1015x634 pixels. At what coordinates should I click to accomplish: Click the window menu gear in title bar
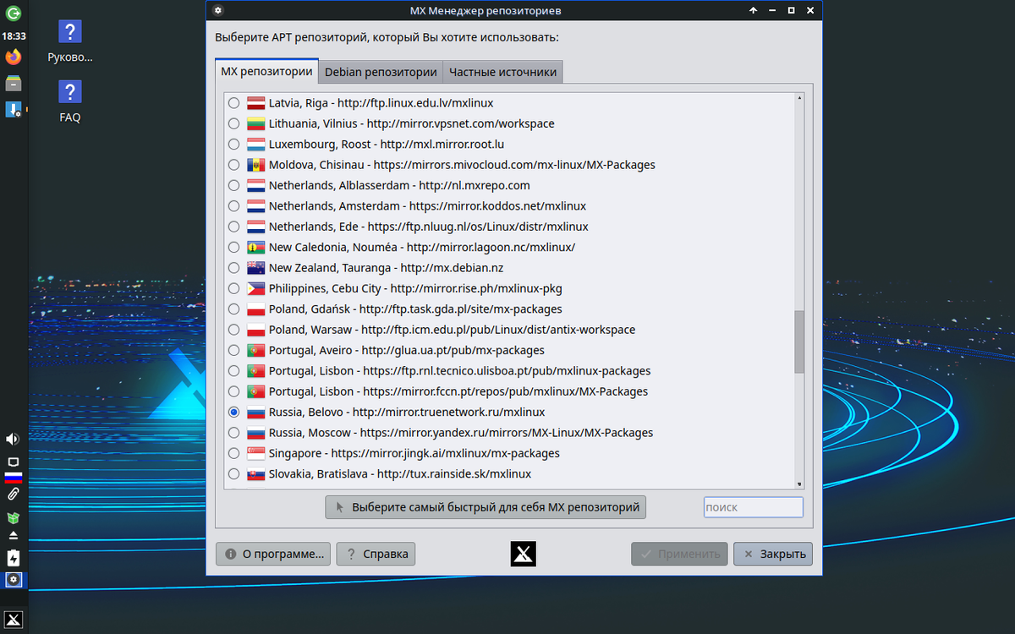[x=218, y=11]
